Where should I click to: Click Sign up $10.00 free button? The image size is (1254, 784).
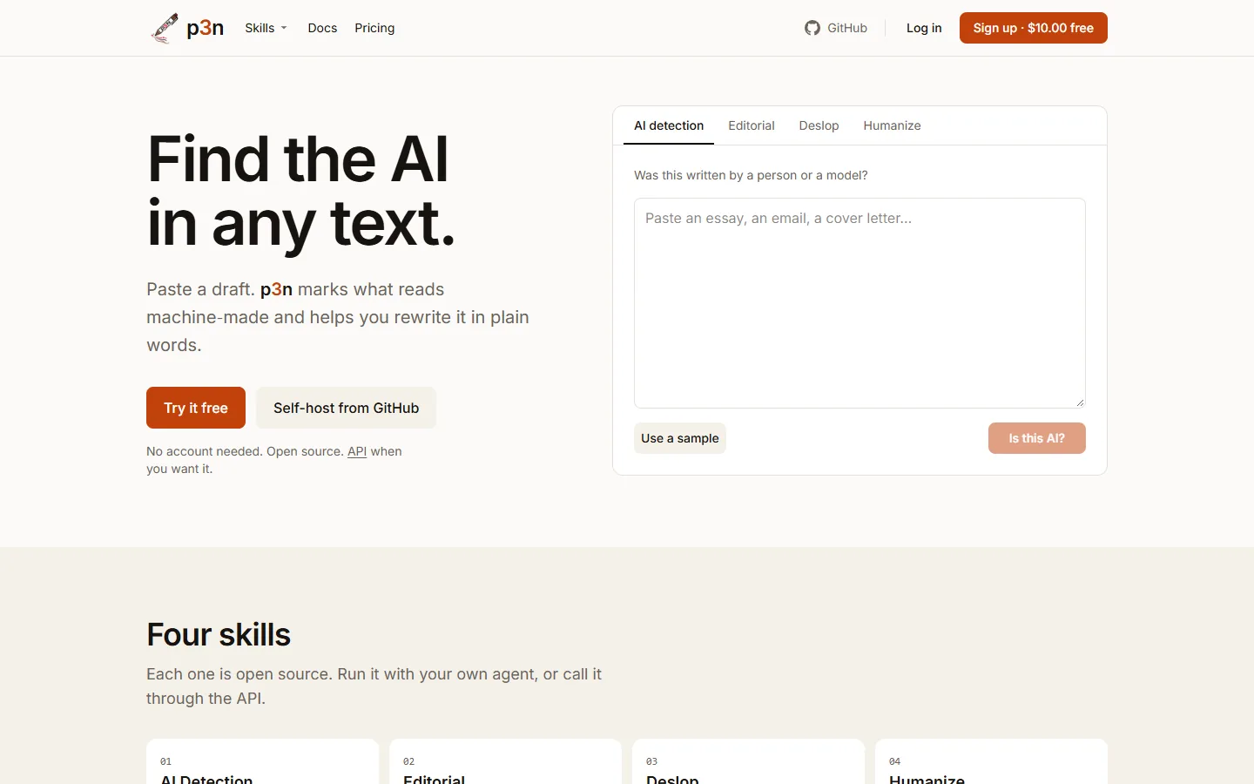click(x=1034, y=28)
